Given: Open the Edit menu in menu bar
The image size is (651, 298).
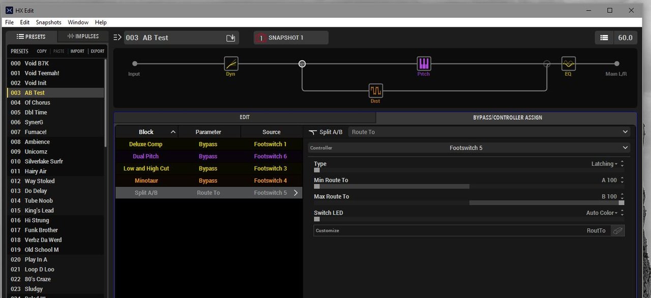Looking at the screenshot, I should point(24,22).
